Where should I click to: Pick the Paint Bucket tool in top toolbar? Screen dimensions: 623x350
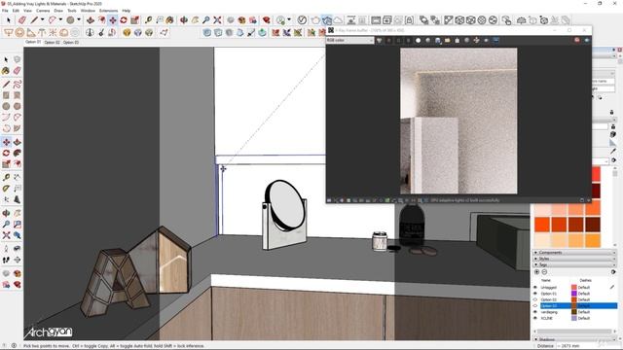click(170, 19)
